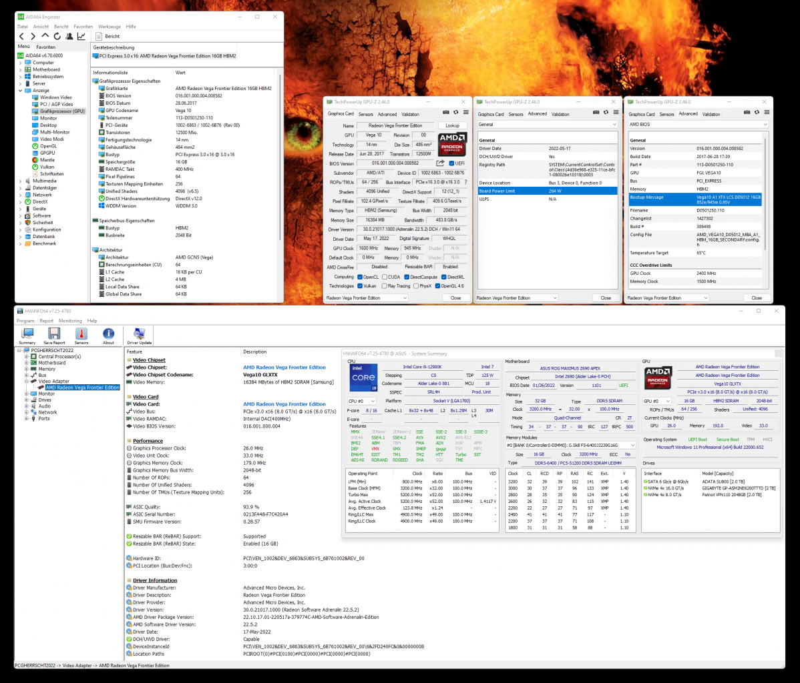
Task: Click Intel Core logo in HWiNFO summary
Action: click(363, 378)
